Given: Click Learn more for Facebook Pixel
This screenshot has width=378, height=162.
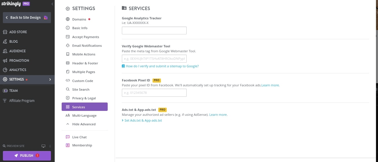Looking at the screenshot, I should tap(271, 85).
